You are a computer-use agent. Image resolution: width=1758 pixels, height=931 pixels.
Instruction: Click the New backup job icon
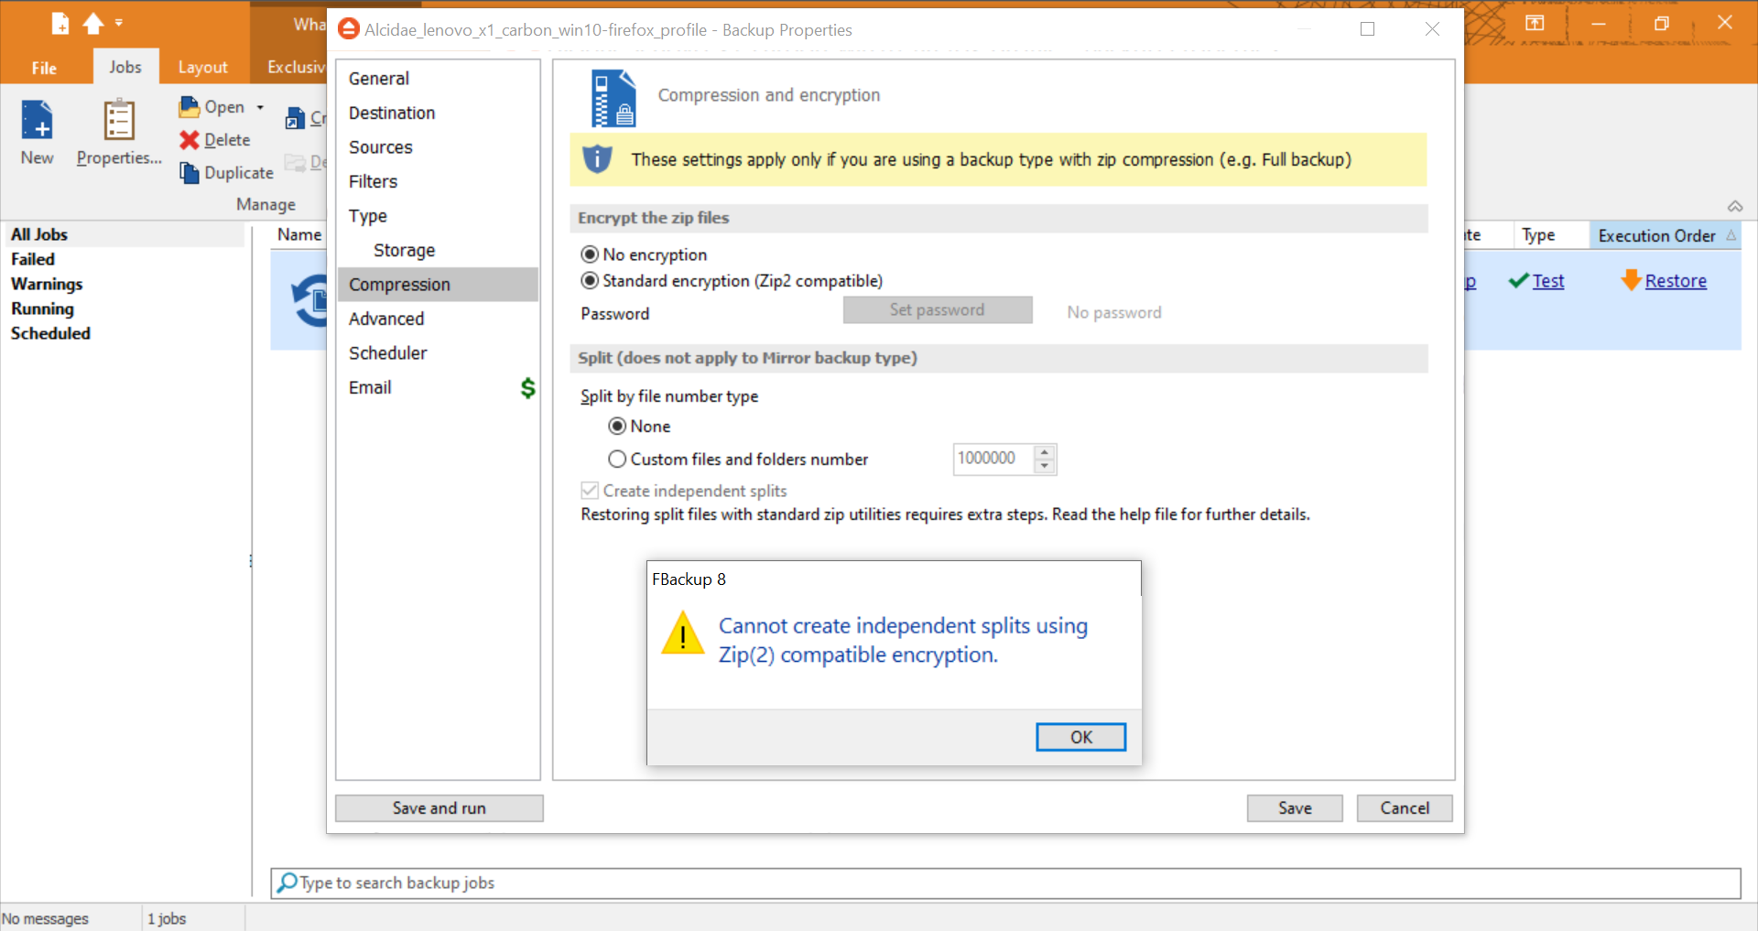click(38, 121)
